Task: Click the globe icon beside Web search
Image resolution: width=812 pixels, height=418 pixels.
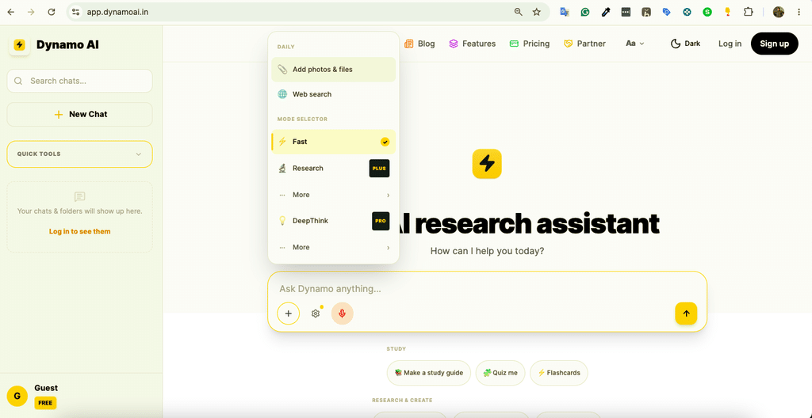Action: [282, 94]
